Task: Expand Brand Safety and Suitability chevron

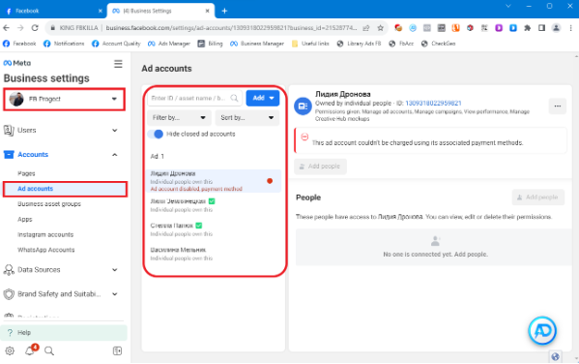Action: click(x=114, y=294)
